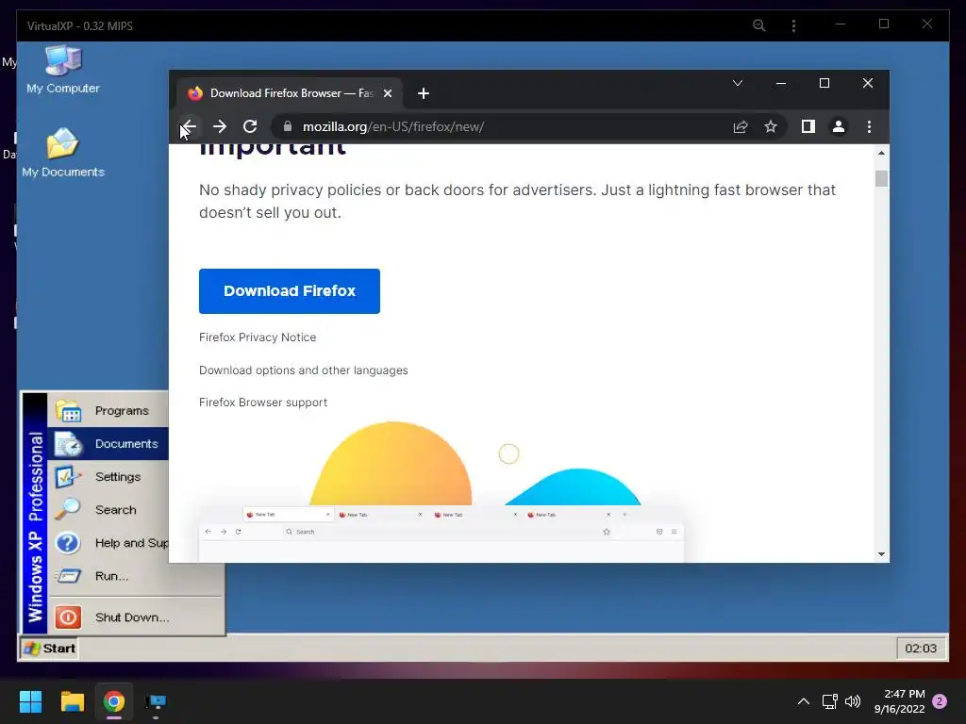Open the clock showing 2:47 PM
This screenshot has width=966, height=724.
900,701
